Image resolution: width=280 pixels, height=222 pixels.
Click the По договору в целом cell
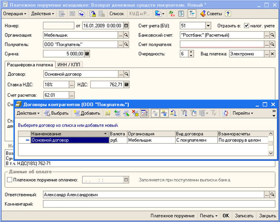click(243, 140)
